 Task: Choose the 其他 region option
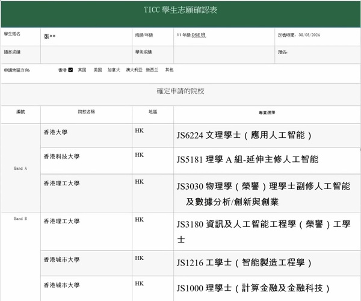point(169,70)
